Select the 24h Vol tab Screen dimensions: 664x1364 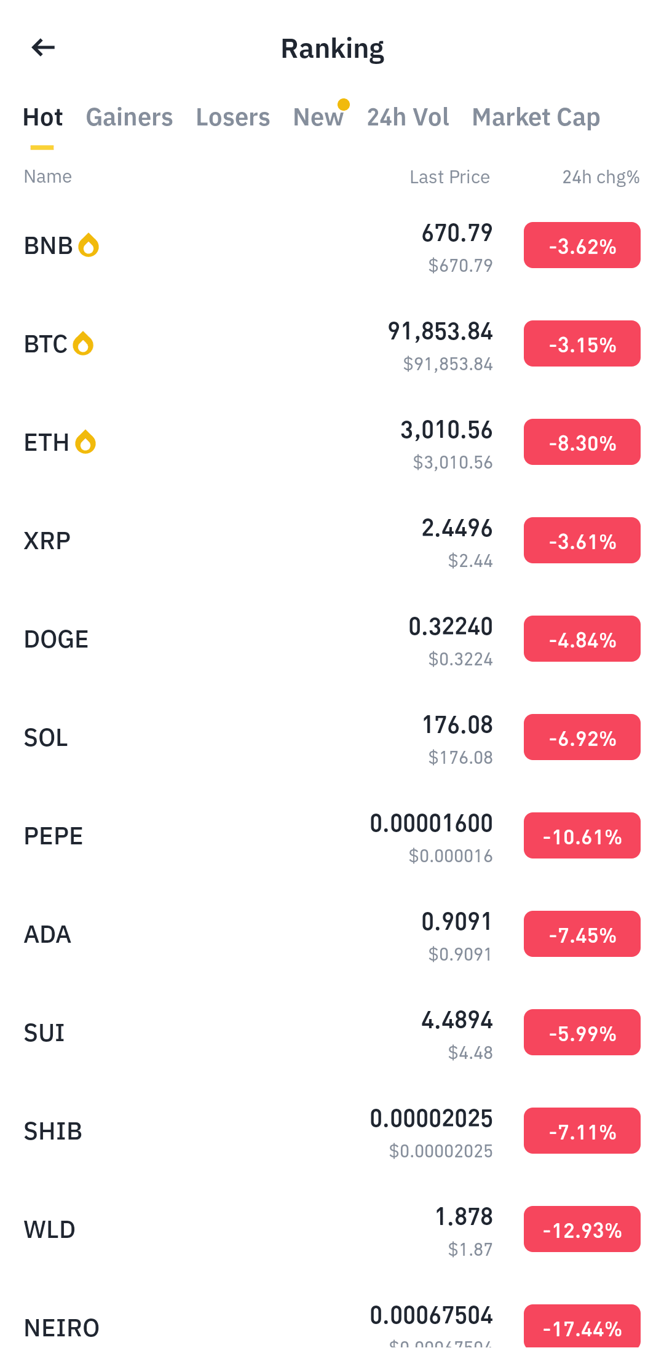click(x=408, y=117)
